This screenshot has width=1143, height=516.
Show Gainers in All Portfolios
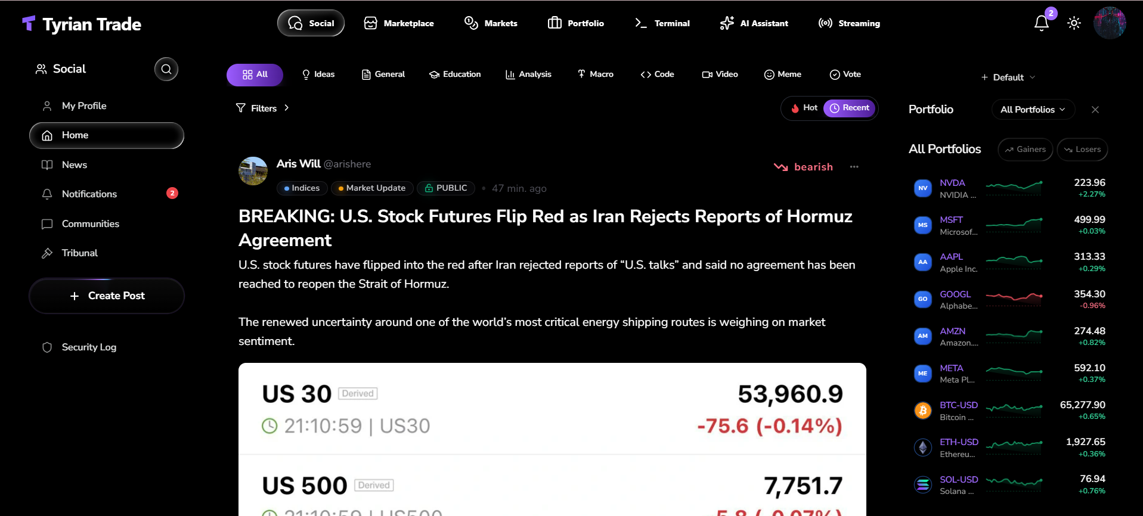tap(1026, 150)
